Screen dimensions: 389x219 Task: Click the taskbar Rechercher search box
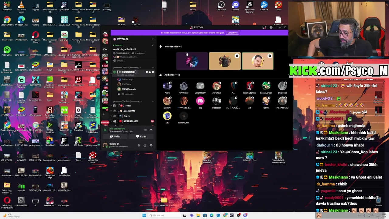click(164, 215)
